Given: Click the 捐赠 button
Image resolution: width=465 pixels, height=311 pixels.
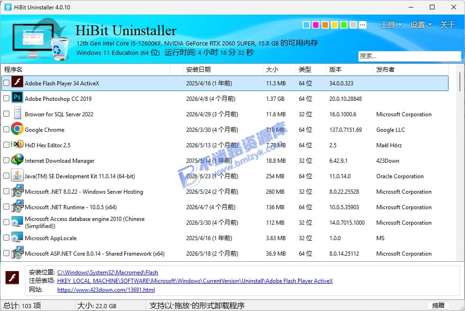Looking at the screenshot, I should tap(438, 305).
